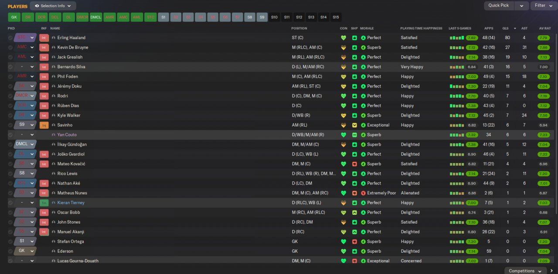Click the sharpness icon for Lucas Gourna-Douath

355,261
